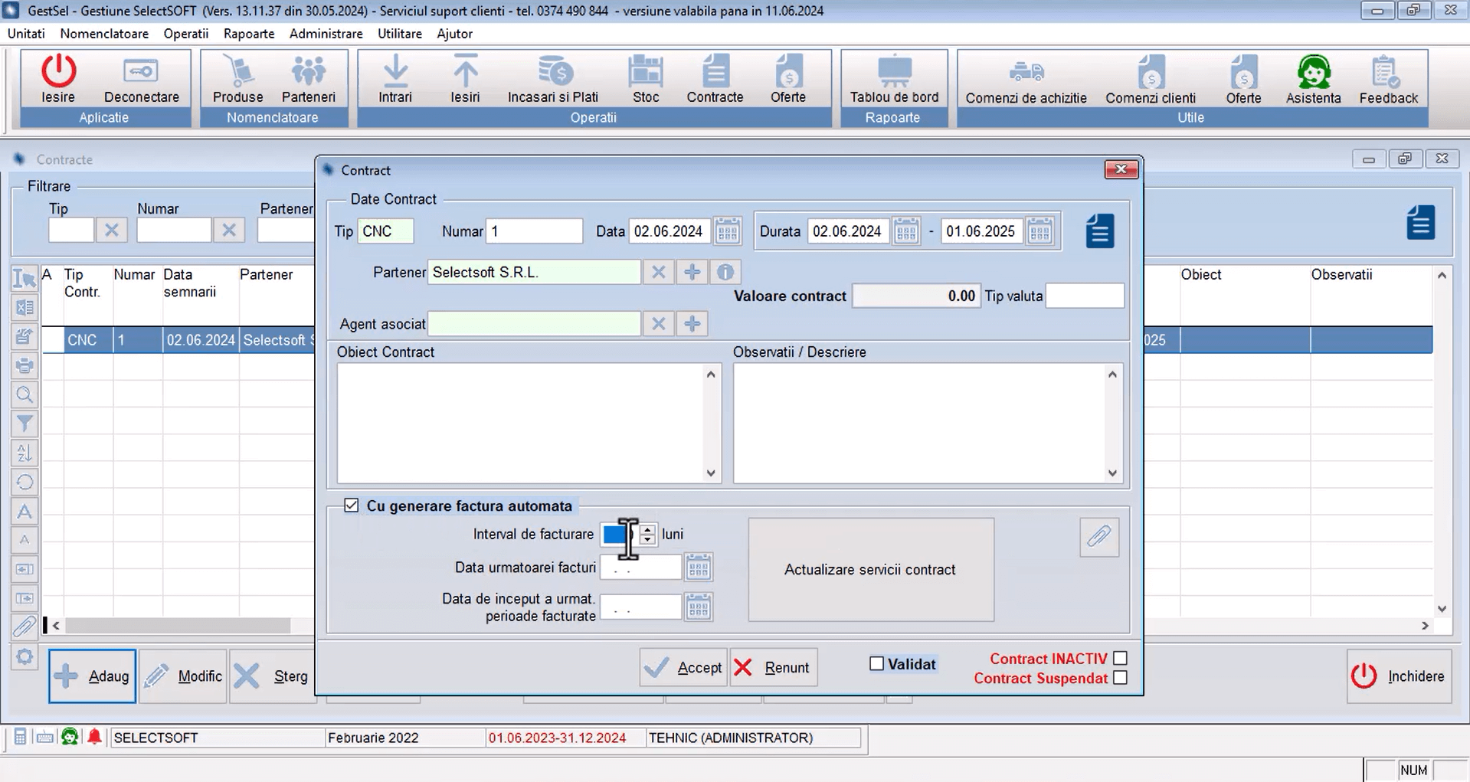Click the paperclip attachment icon in dialog
Image resolution: width=1470 pixels, height=782 pixels.
(1098, 537)
